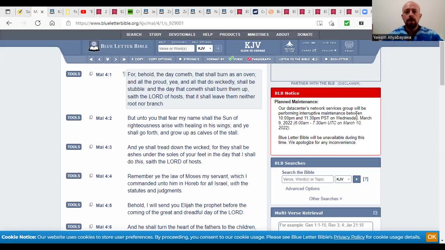445x250 pixels.
Task: Open immersive reader icon in address bar
Action: [320, 23]
